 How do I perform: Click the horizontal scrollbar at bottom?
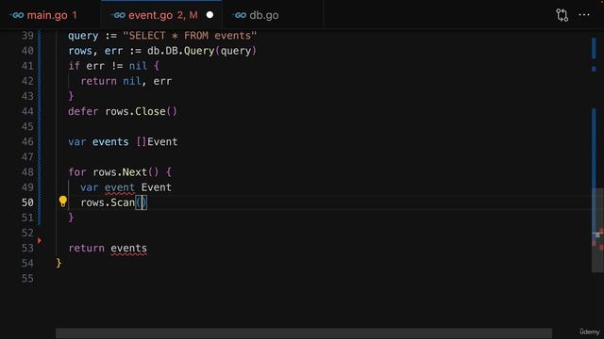(304, 333)
